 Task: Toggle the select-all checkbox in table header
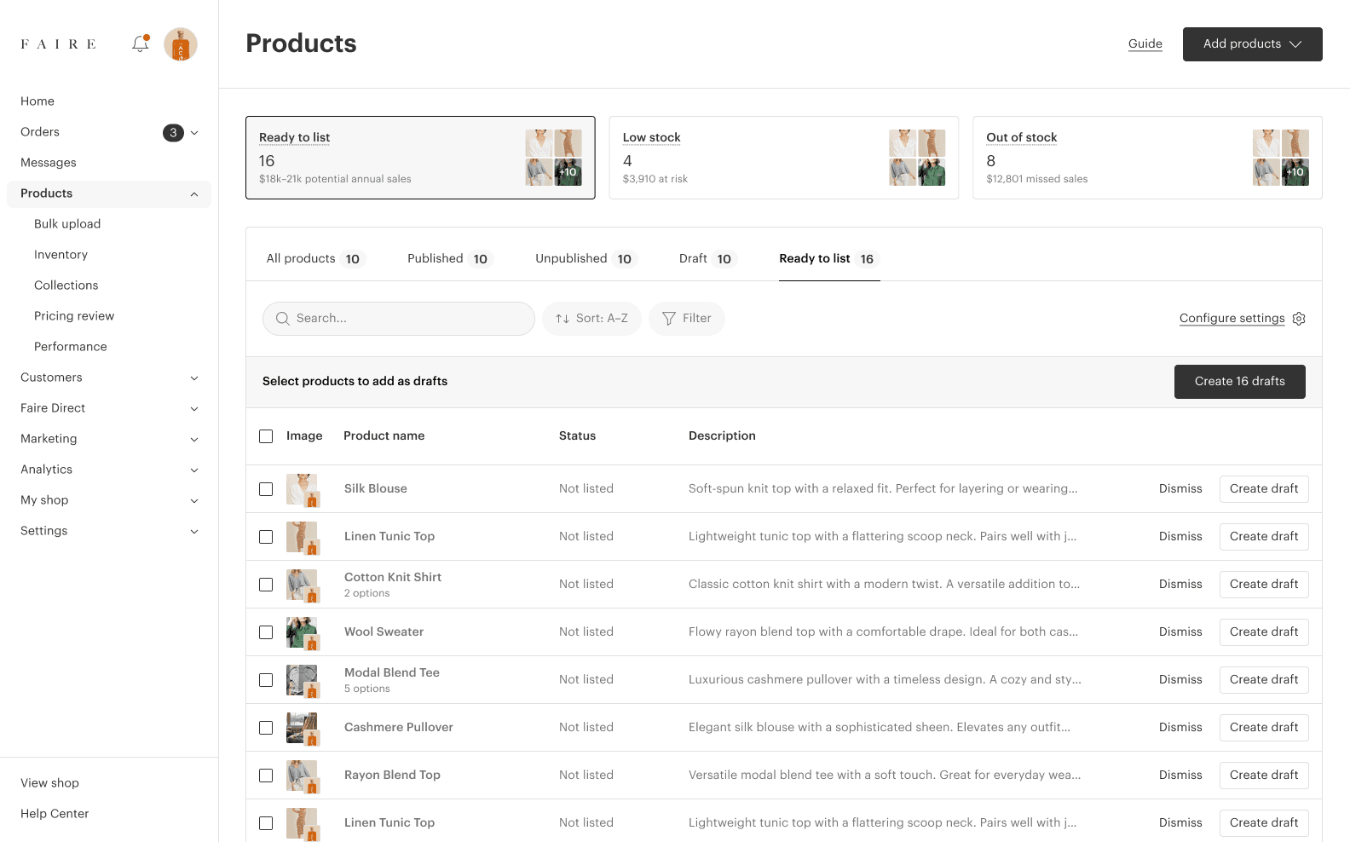click(x=266, y=436)
